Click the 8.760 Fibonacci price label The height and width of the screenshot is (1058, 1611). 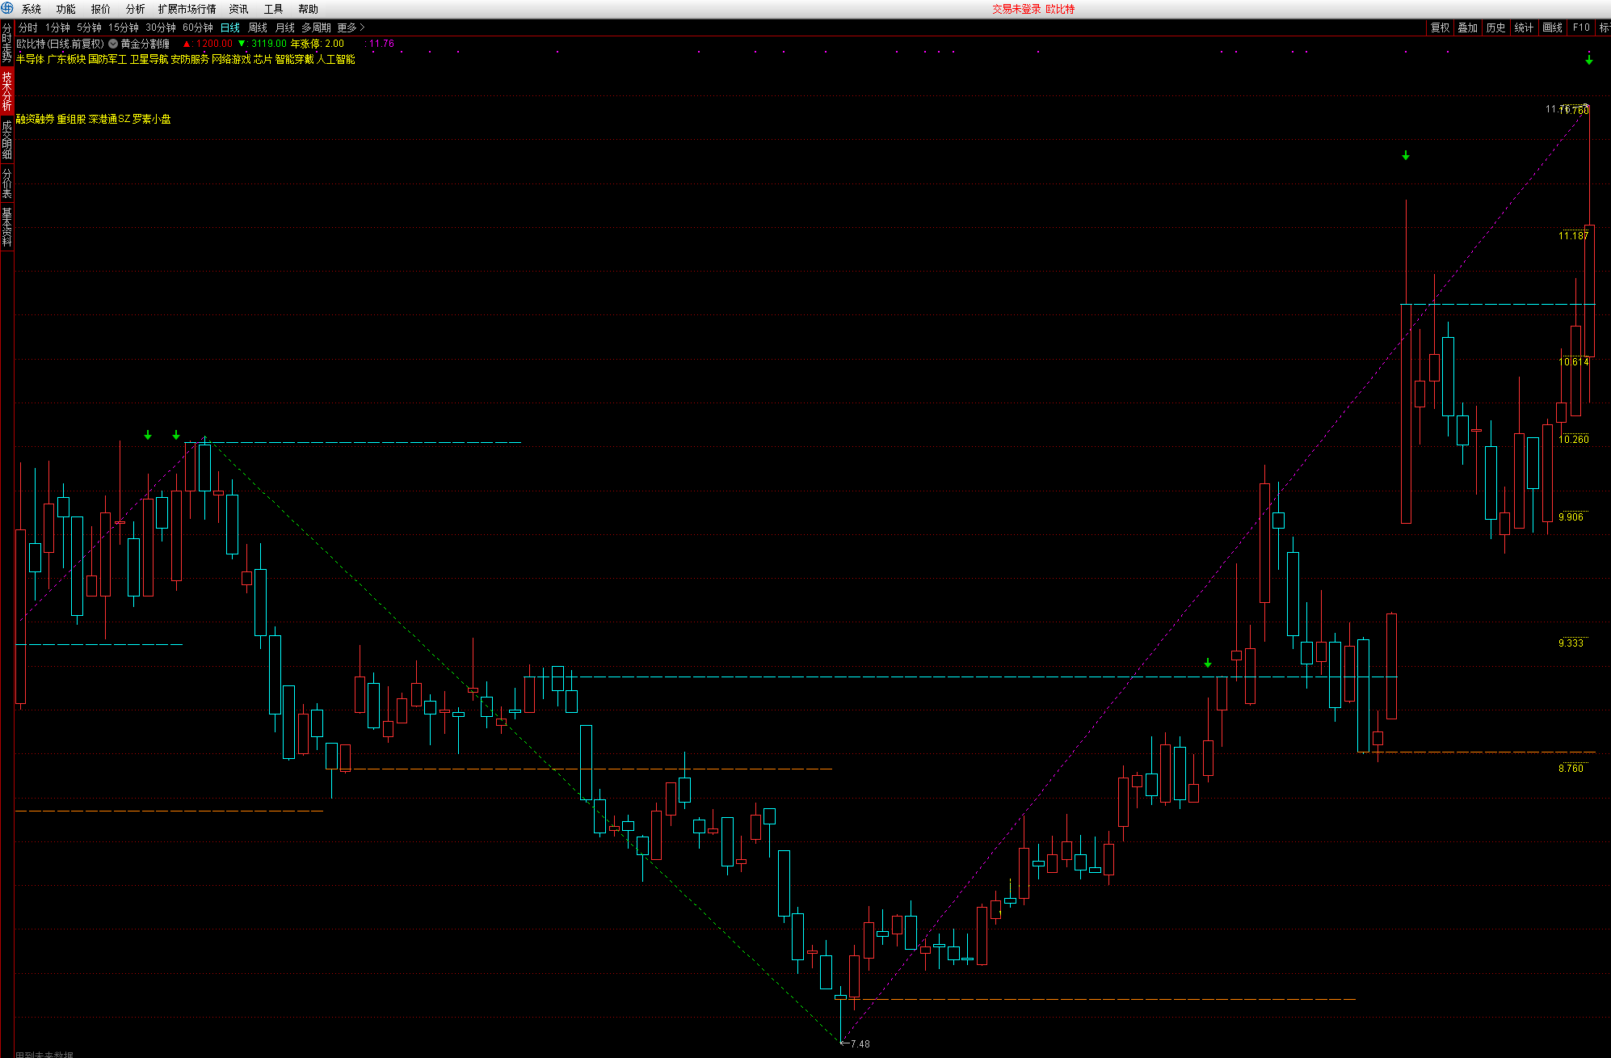pyautogui.click(x=1571, y=769)
